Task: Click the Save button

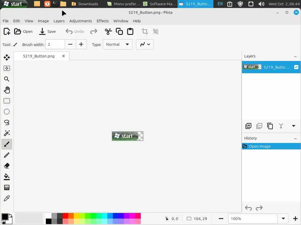Action: pos(47,31)
